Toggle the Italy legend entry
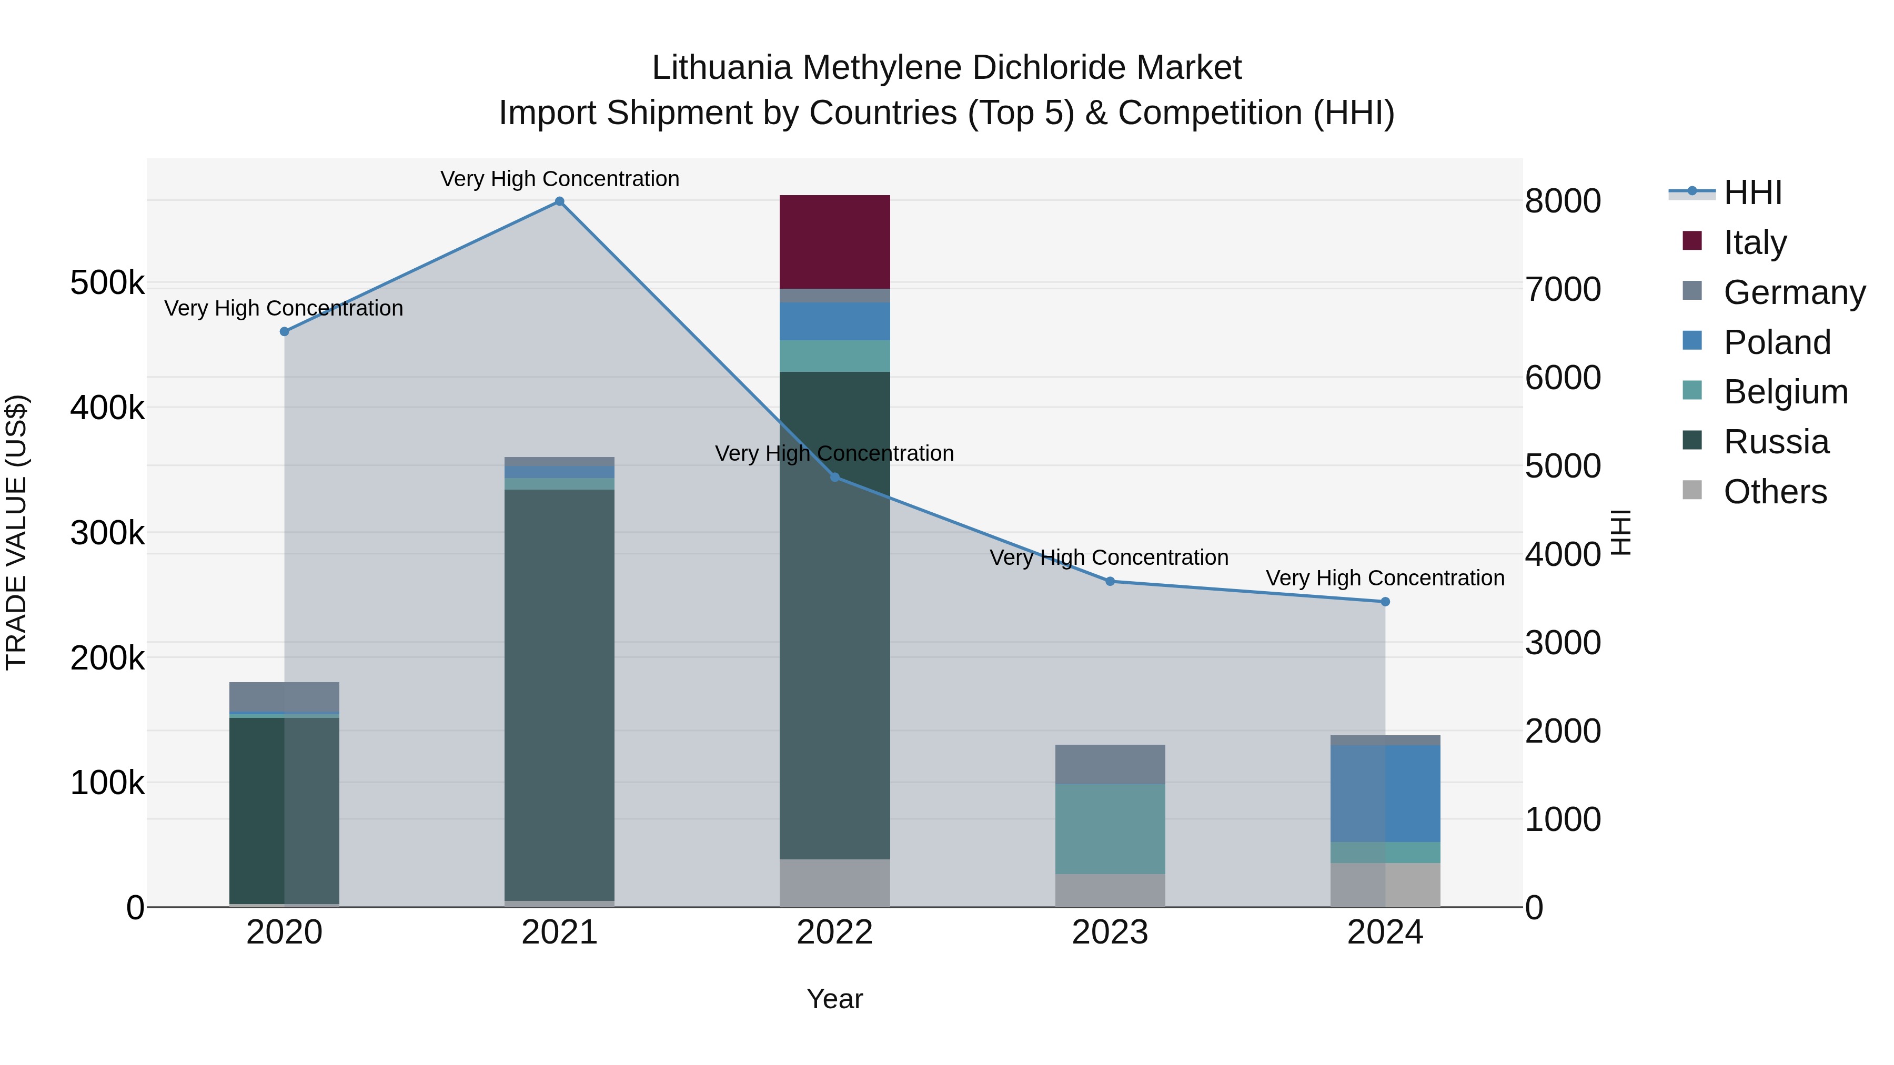Screen dimensions: 1894x1065 [1734, 242]
